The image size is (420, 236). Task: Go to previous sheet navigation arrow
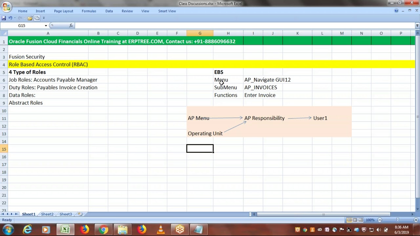(x=7, y=214)
